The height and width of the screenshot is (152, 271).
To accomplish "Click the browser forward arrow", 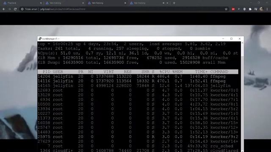I will pyautogui.click(x=9, y=9).
